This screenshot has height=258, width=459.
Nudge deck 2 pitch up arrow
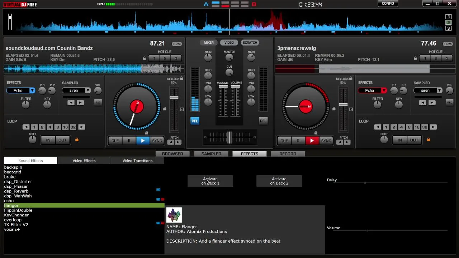point(347,142)
